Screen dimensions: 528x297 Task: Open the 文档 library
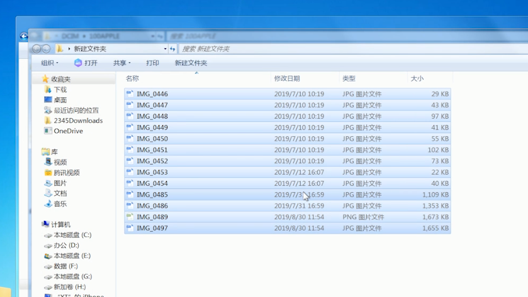click(x=60, y=193)
